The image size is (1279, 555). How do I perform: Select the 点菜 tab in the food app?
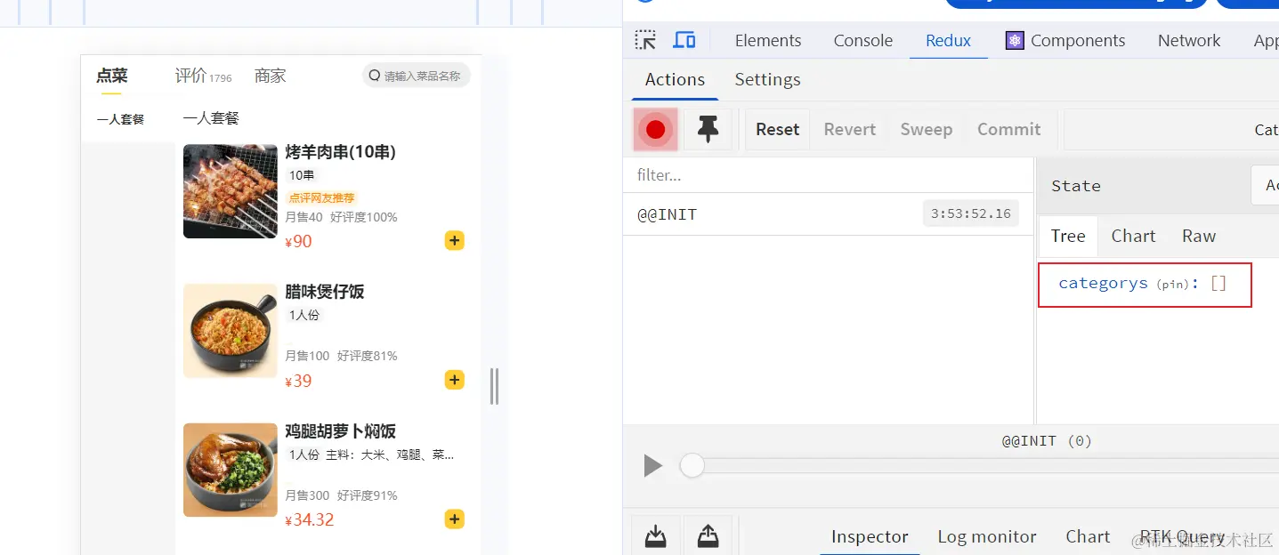[x=112, y=76]
